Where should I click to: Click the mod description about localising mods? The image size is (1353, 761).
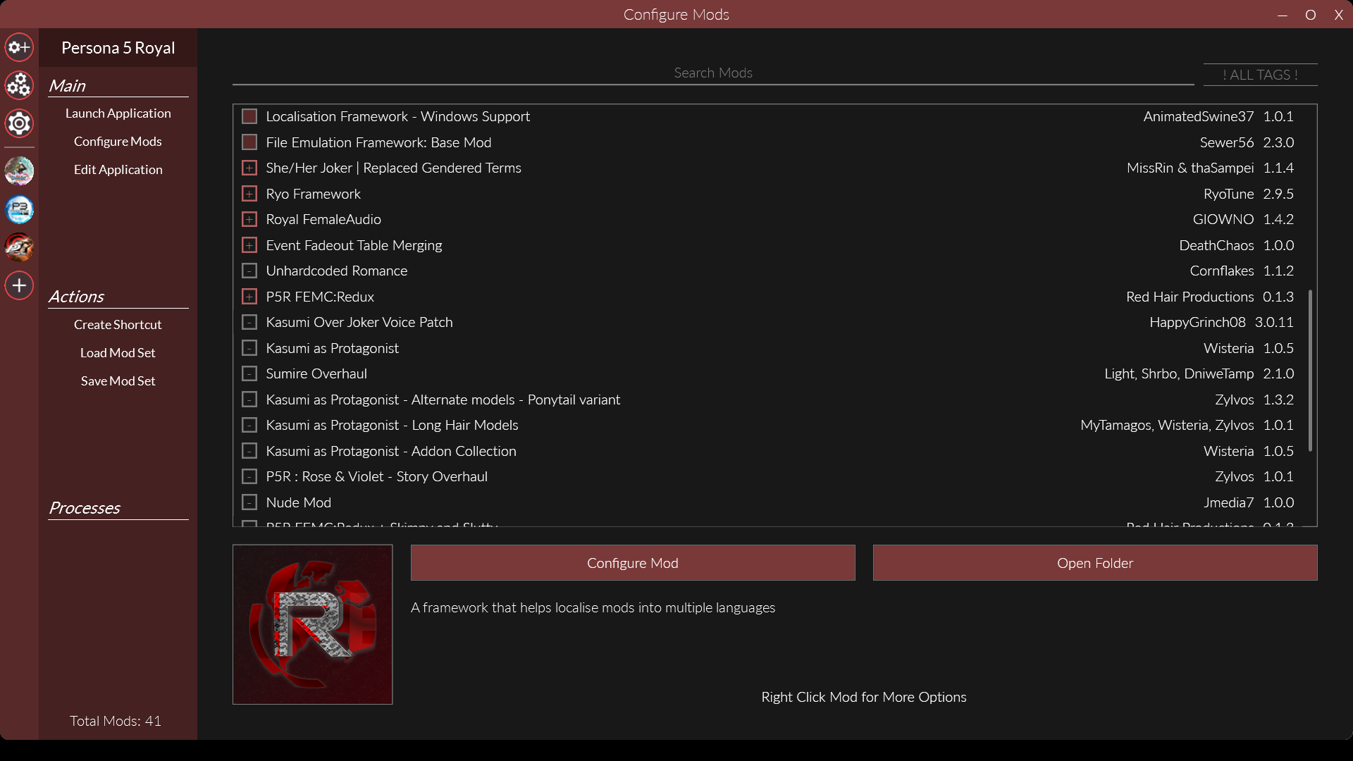[593, 607]
